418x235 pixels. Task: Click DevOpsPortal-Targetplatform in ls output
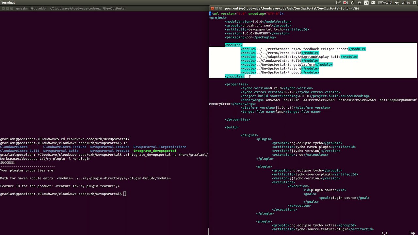pyautogui.click(x=160, y=147)
